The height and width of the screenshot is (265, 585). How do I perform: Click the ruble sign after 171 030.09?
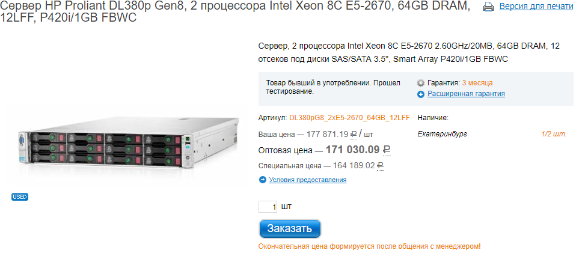[x=387, y=150]
